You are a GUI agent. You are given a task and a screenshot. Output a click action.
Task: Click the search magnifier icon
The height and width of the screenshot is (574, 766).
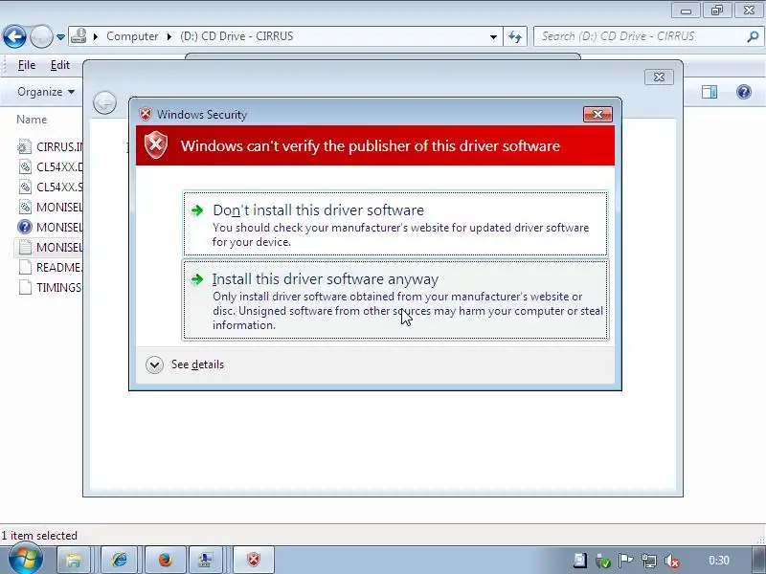(x=753, y=36)
